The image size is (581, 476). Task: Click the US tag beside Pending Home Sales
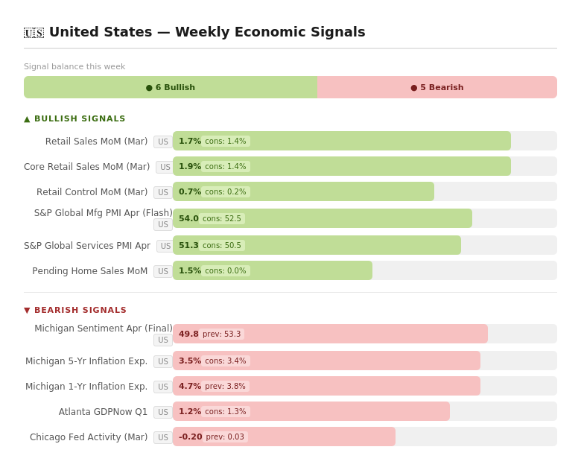tap(163, 271)
